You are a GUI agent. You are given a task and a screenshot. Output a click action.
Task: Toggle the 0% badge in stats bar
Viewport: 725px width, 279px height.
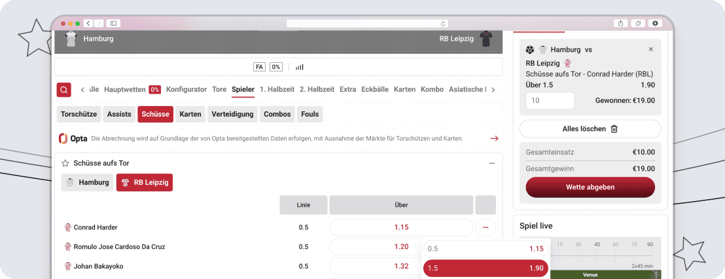click(276, 67)
